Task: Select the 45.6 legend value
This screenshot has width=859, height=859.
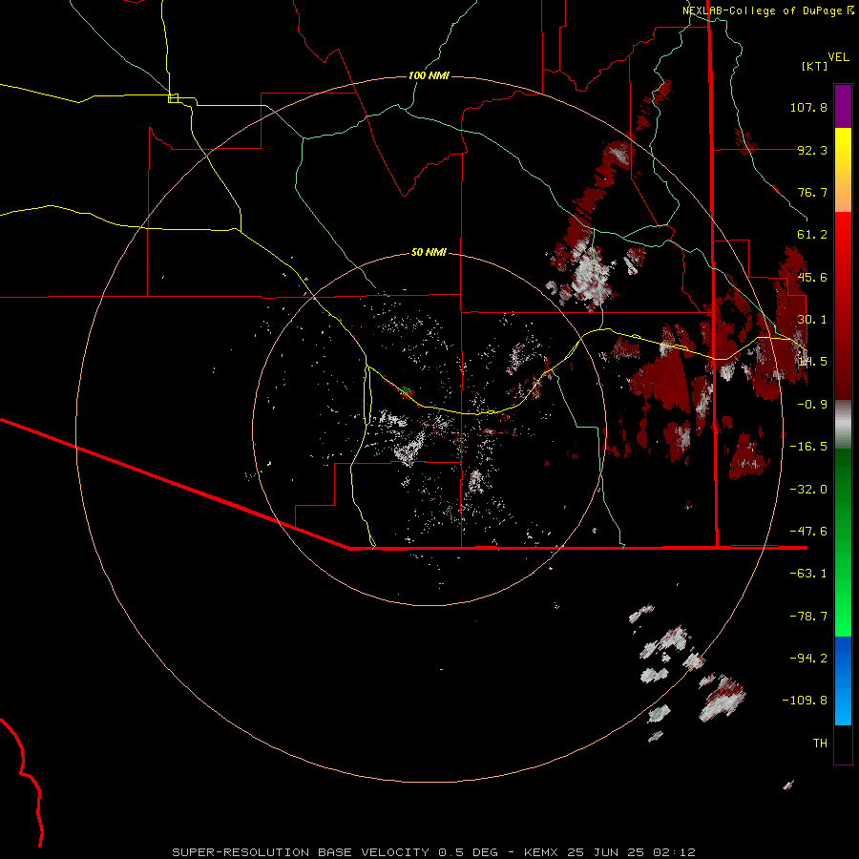Action: [x=812, y=277]
